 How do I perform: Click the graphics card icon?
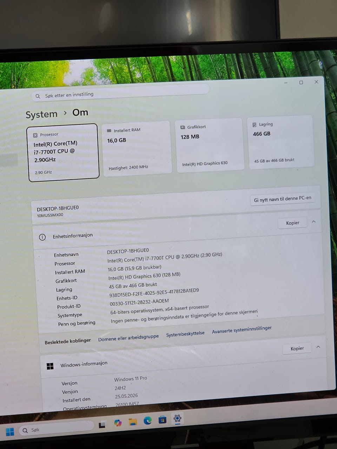click(183, 127)
